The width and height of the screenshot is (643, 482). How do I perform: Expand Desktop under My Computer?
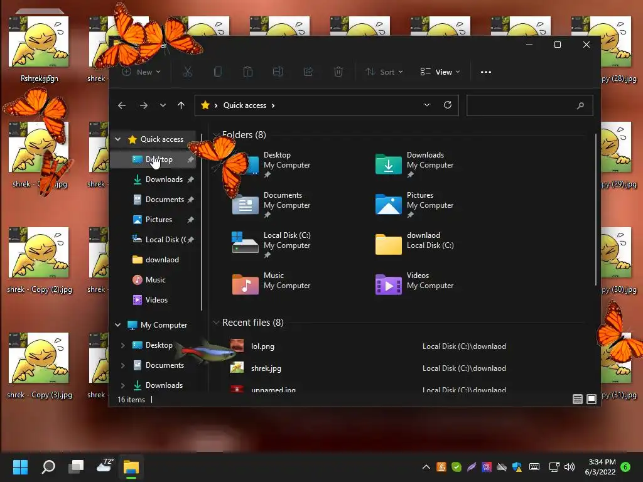(x=122, y=345)
